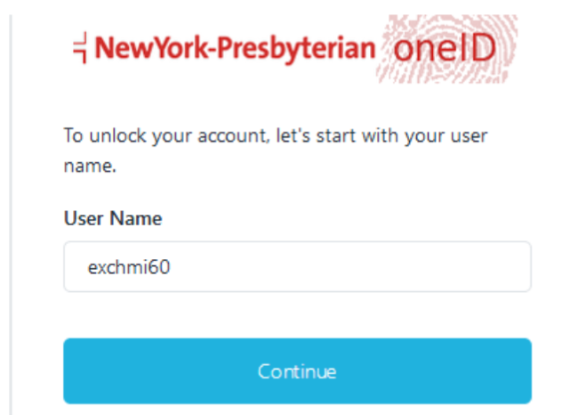Click inside the User Name field
This screenshot has height=415, width=570.
tap(297, 266)
